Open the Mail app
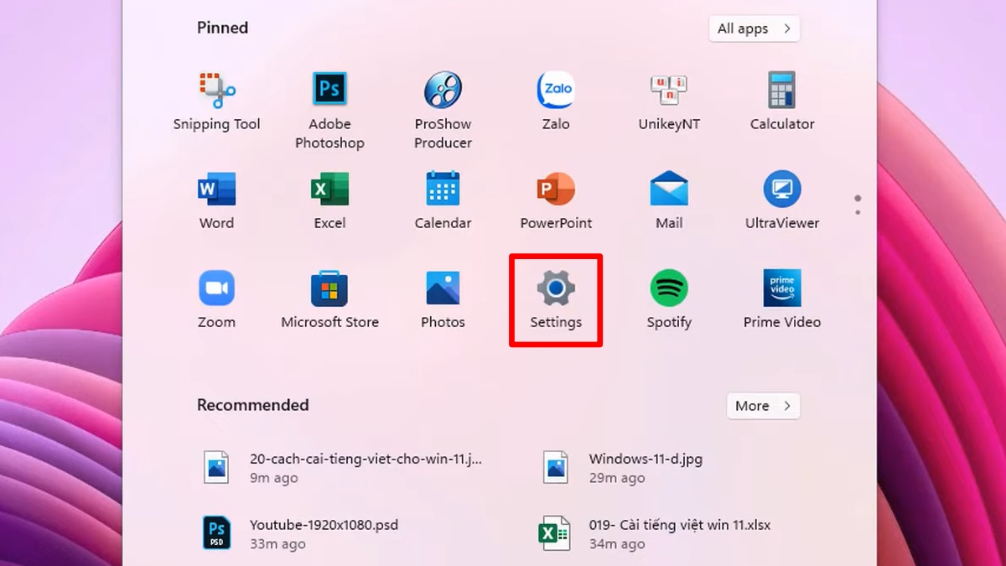1006x566 pixels. click(x=669, y=200)
